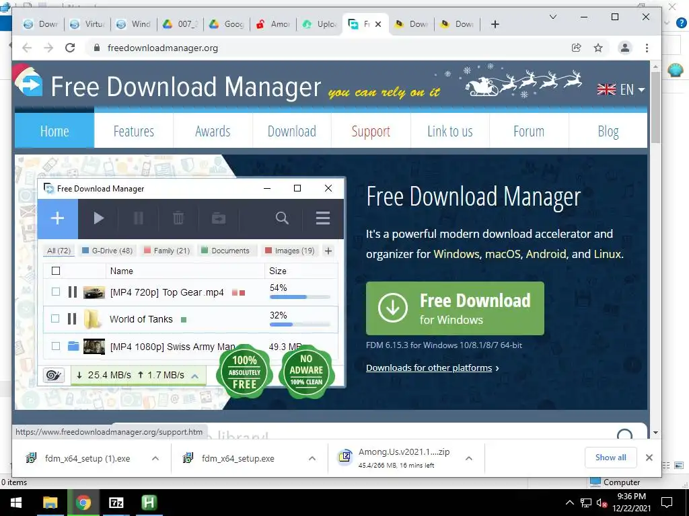Click the Top Gear 54% progress bar

point(299,297)
